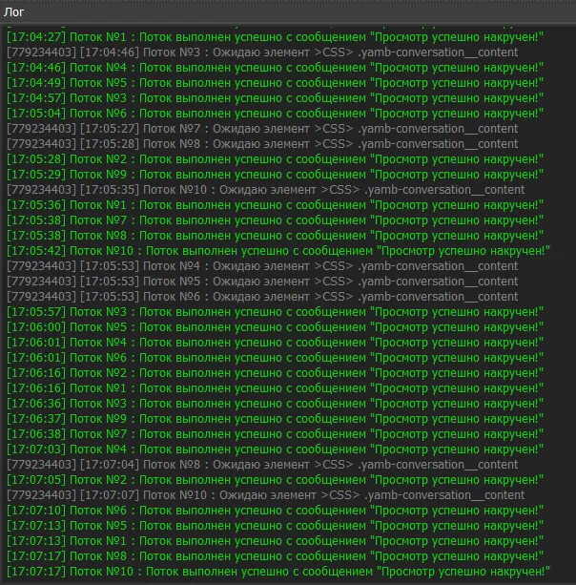Image resolution: width=576 pixels, height=585 pixels.
Task: Click the 17:05:57 Поток №3 success entry
Action: pyautogui.click(x=275, y=312)
